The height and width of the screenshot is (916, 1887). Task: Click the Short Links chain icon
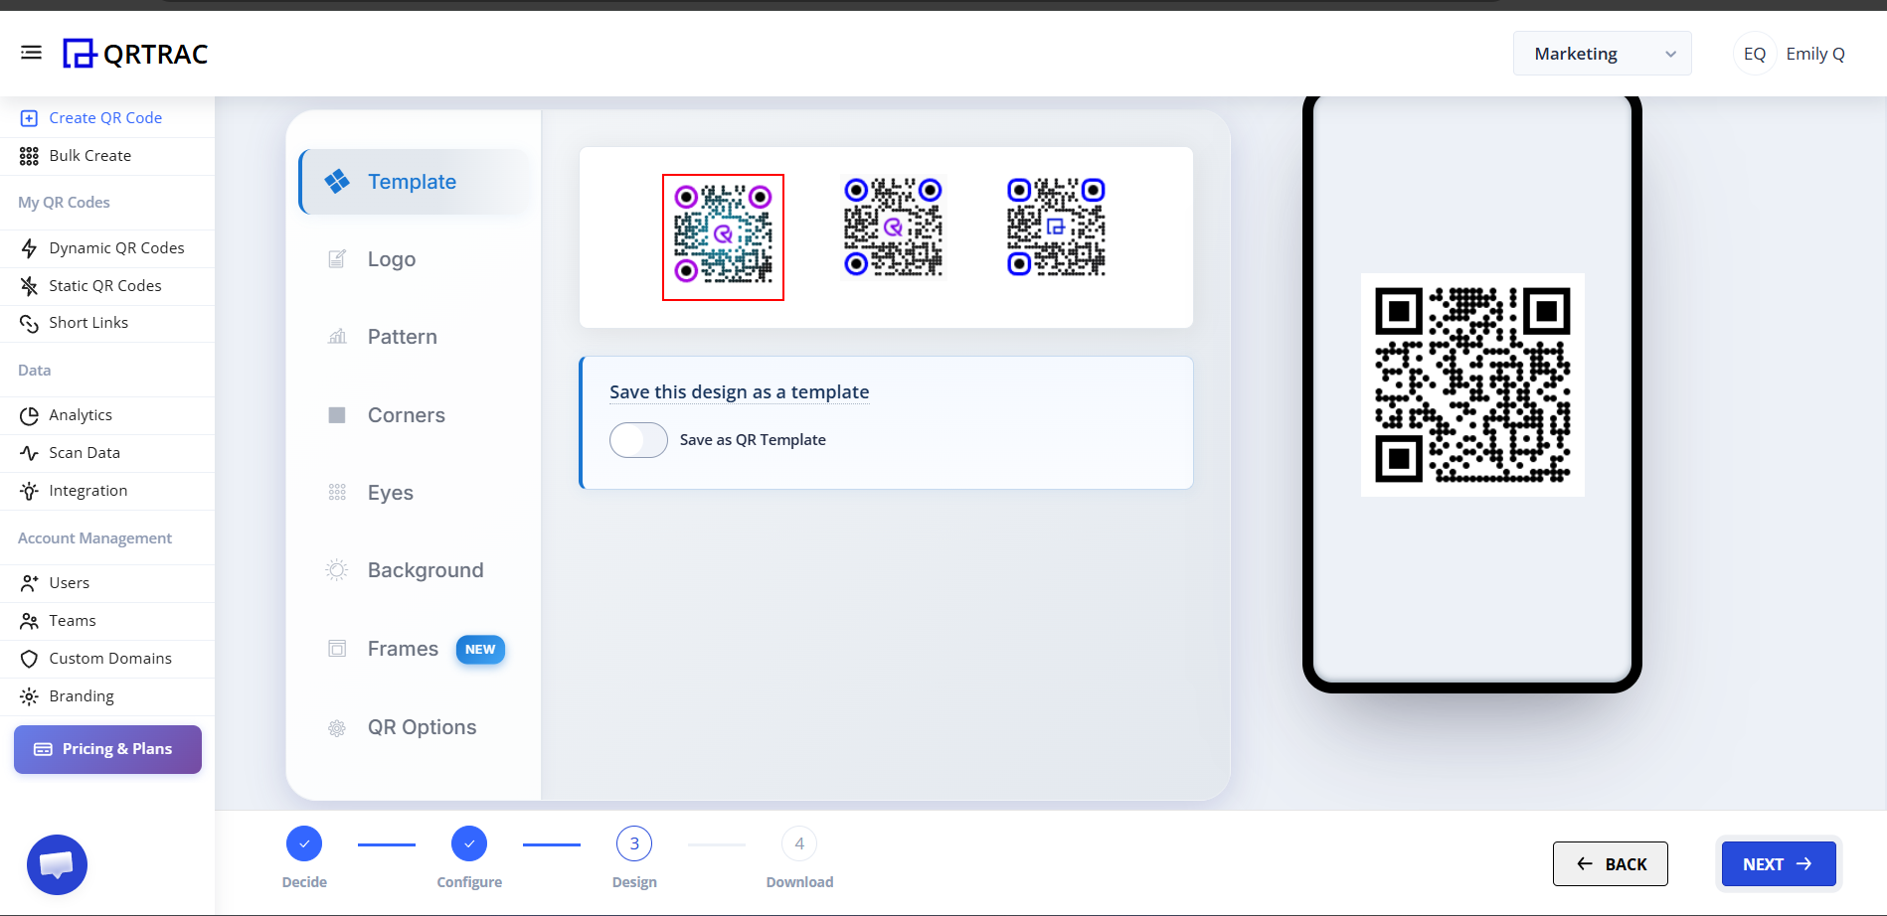point(29,323)
